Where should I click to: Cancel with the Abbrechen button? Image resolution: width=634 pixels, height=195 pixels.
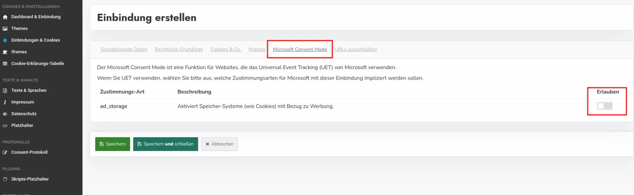tap(219, 144)
